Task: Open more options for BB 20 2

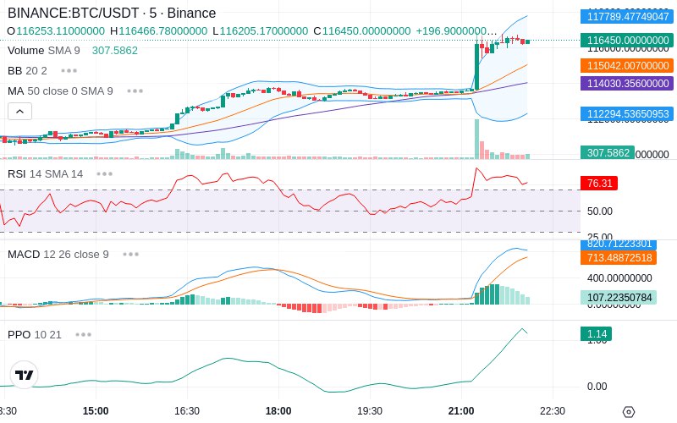Action: 69,71
